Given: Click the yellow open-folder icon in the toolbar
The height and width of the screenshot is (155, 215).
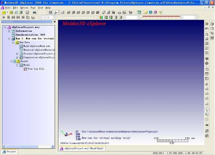Looking at the screenshot, I should 4,13.
